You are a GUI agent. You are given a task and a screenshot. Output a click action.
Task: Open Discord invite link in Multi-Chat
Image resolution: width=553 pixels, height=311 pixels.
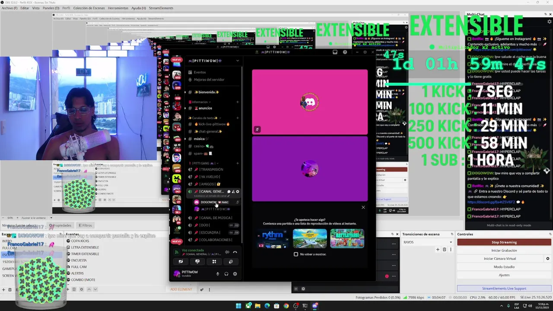tap(491, 202)
